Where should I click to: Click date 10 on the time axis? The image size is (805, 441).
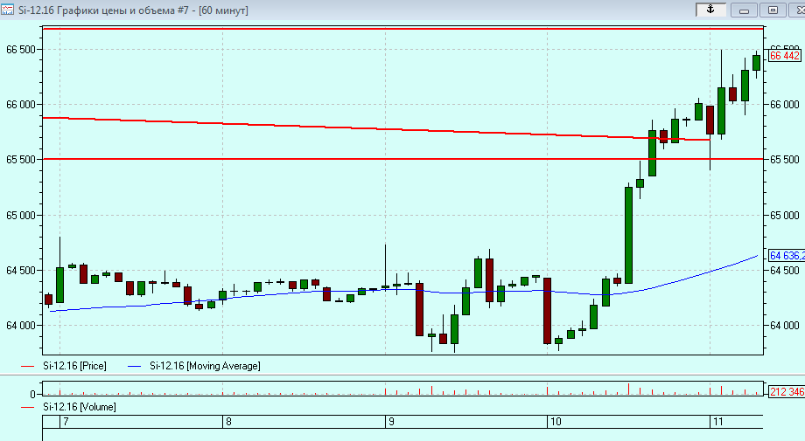pyautogui.click(x=556, y=422)
